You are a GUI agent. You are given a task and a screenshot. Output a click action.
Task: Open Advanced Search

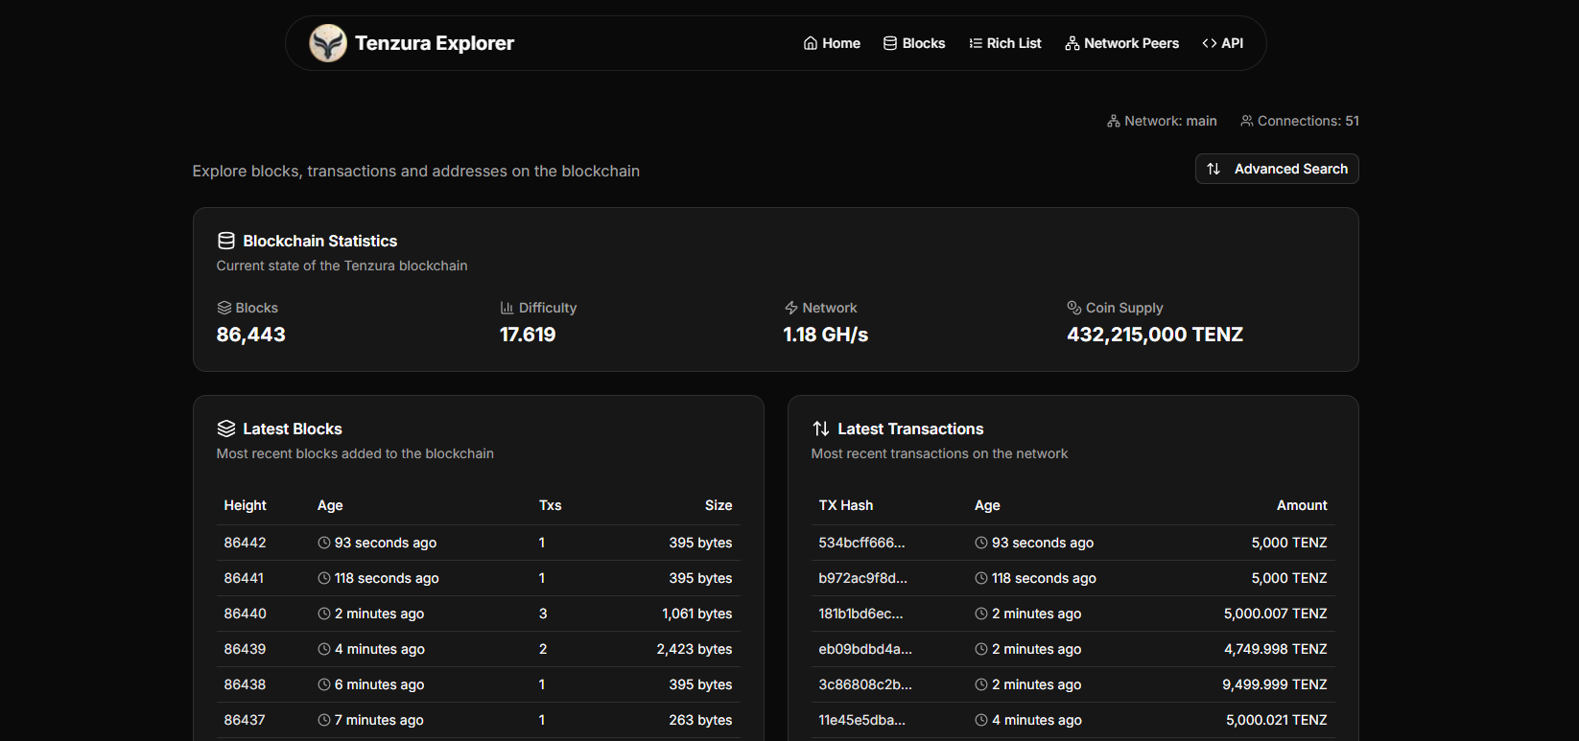1277,169
